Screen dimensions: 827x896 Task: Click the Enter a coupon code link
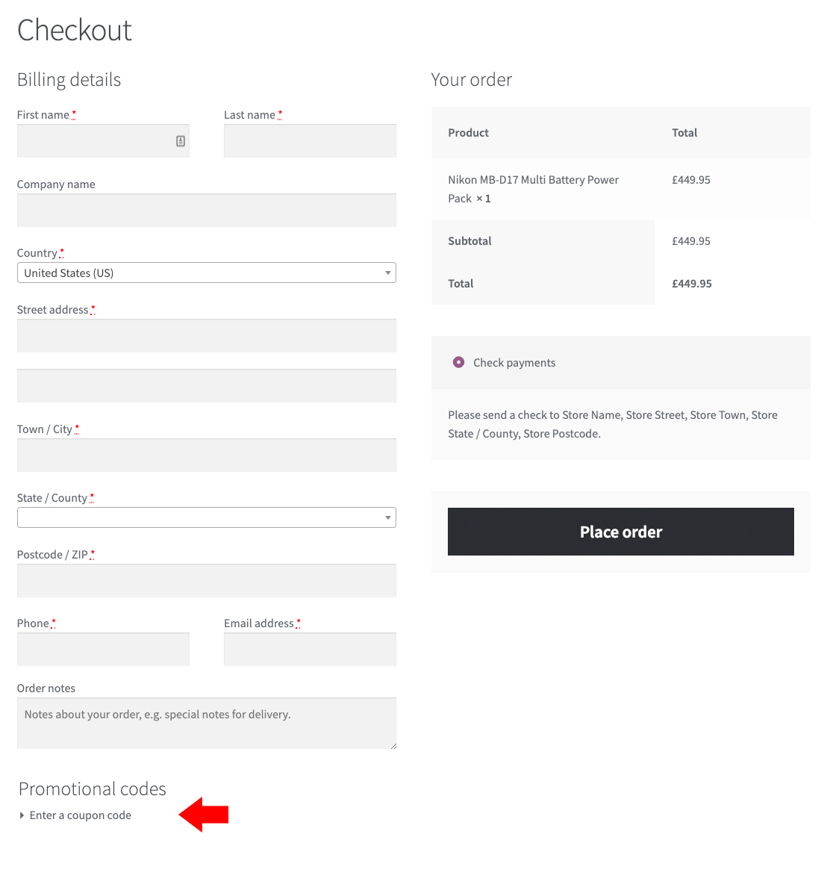tap(81, 815)
